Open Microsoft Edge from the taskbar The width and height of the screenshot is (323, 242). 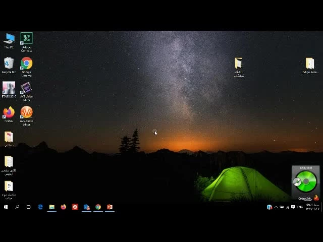(40, 207)
